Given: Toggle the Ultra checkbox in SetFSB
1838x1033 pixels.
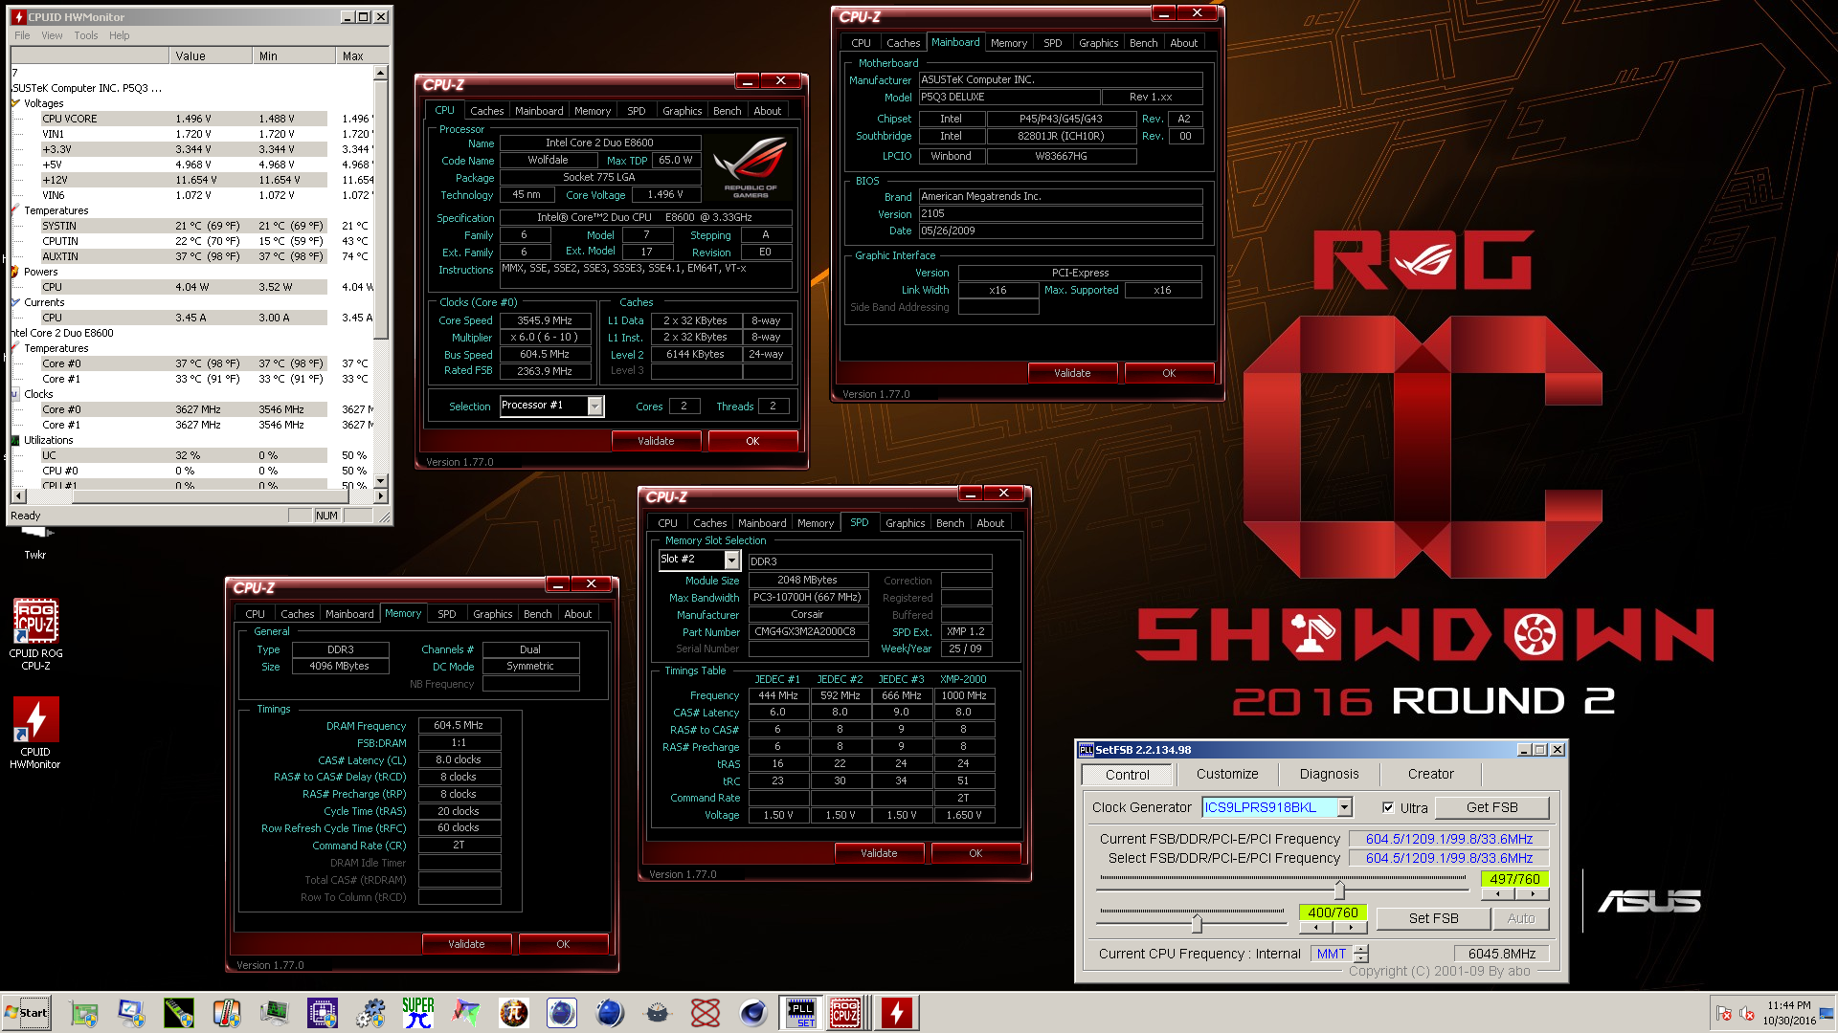Looking at the screenshot, I should tap(1388, 807).
